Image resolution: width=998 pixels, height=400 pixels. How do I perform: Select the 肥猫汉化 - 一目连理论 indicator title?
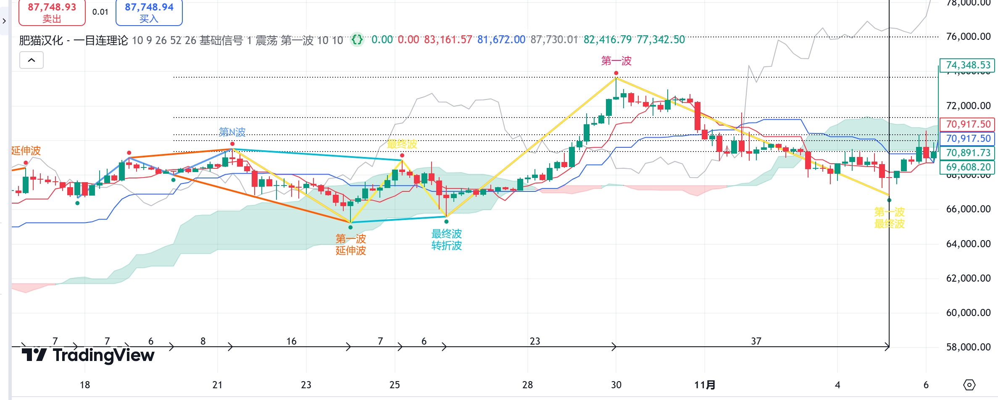pos(74,40)
